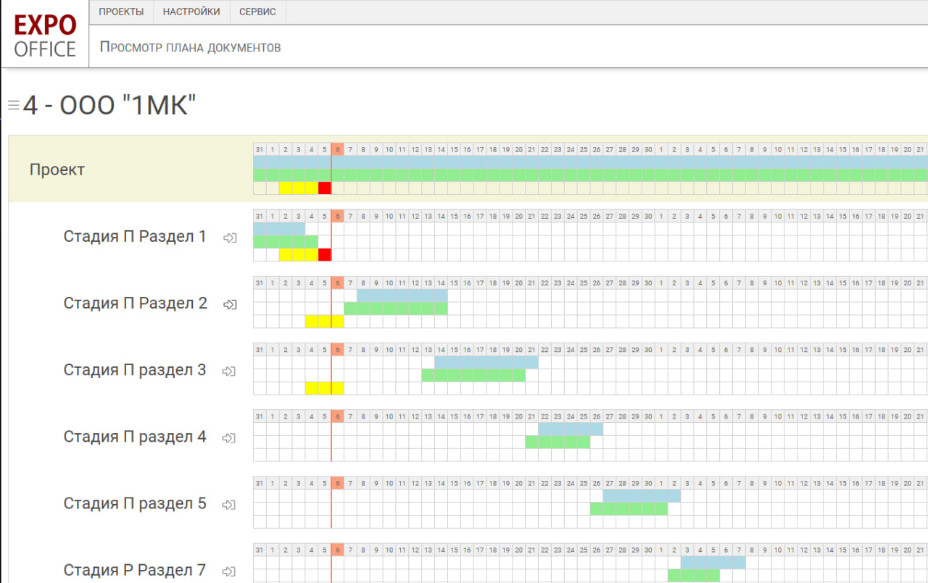This screenshot has height=583, width=928.
Task: Open Стадия П раздел 4 arrow icon
Action: click(x=230, y=437)
